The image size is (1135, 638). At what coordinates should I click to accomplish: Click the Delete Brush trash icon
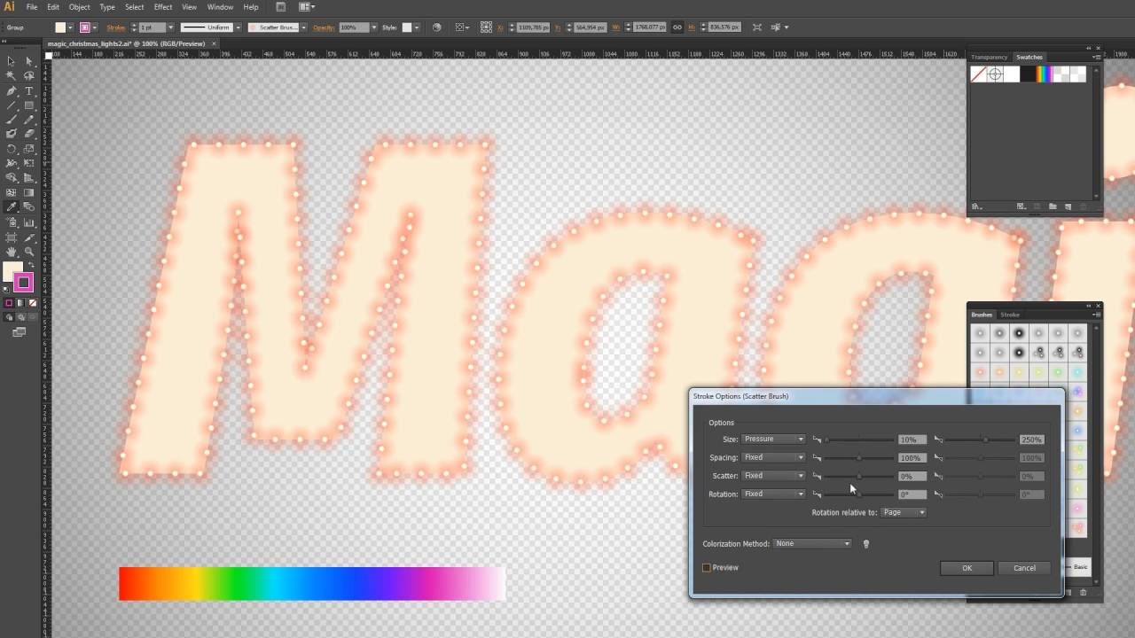tap(1083, 592)
